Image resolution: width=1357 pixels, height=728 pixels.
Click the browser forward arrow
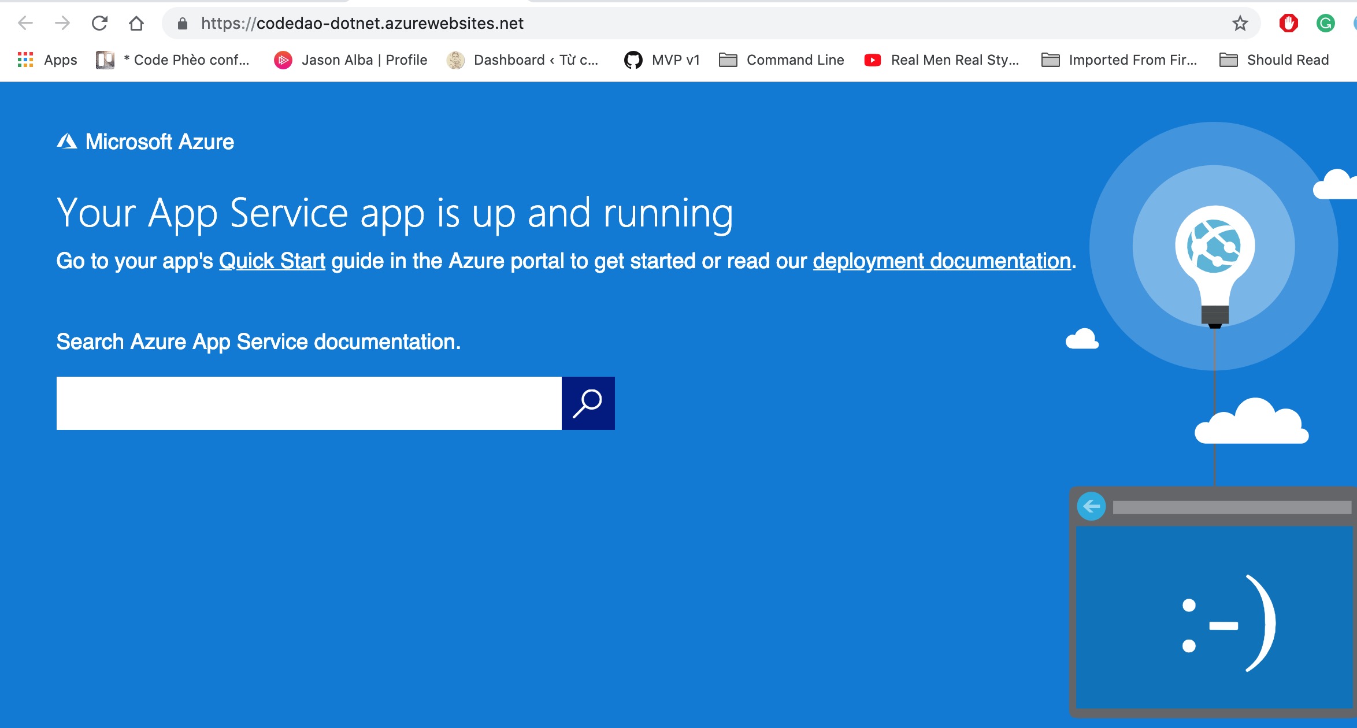(x=62, y=23)
